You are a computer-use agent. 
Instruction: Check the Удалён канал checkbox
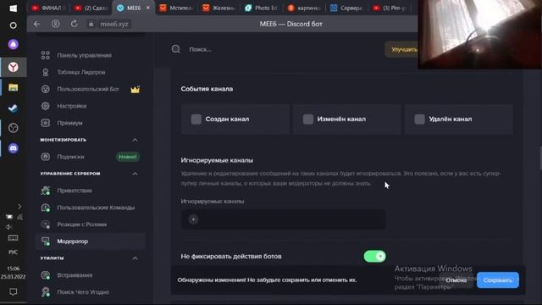coord(420,119)
